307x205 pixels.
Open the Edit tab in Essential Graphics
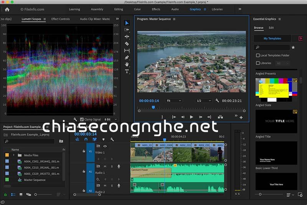click(x=271, y=28)
